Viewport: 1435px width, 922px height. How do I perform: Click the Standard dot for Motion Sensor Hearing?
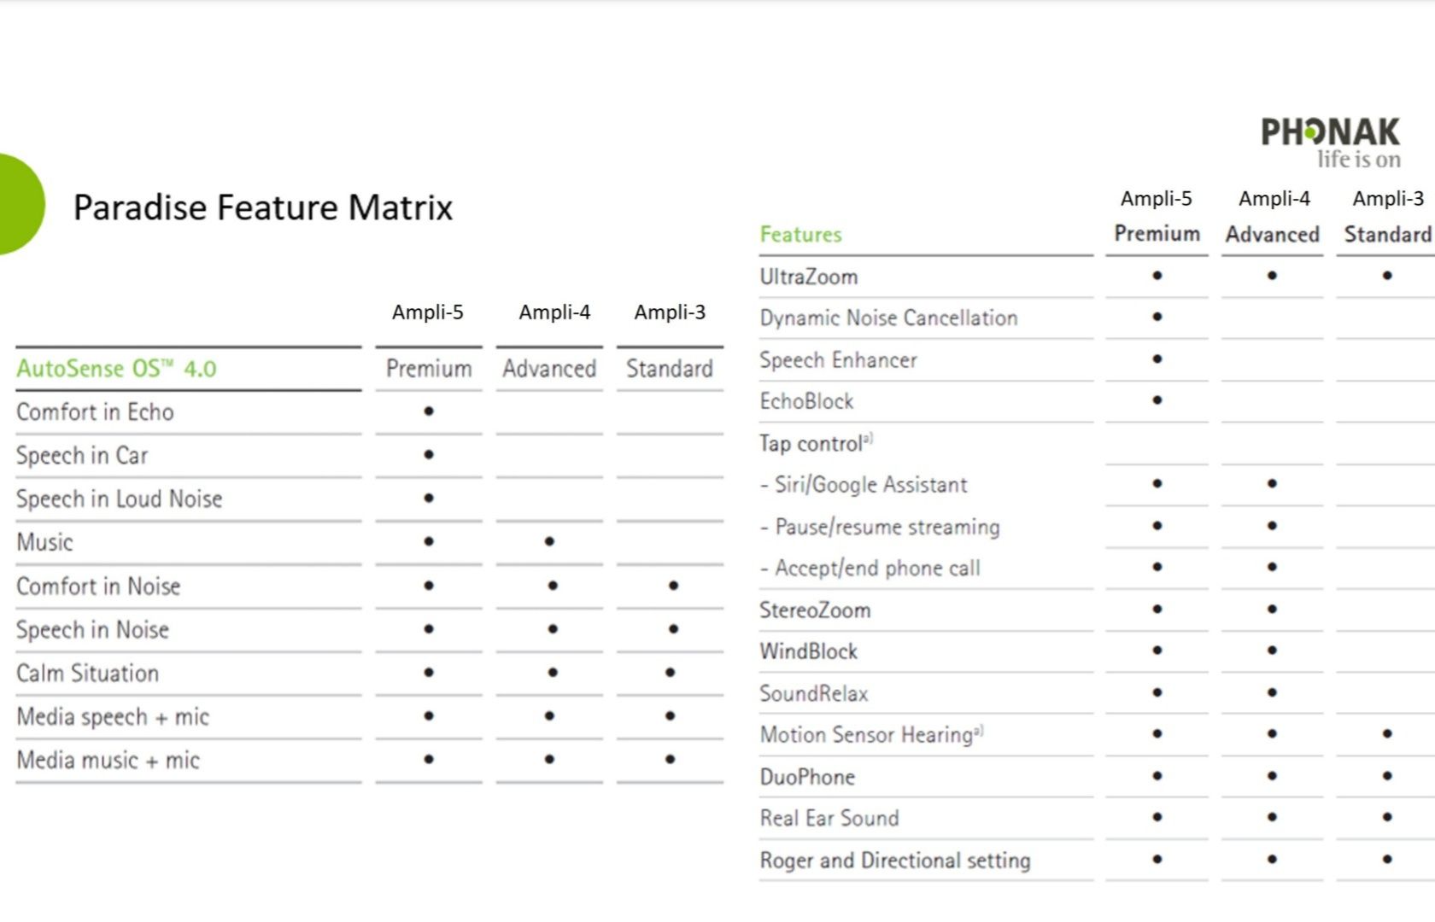(x=1387, y=734)
